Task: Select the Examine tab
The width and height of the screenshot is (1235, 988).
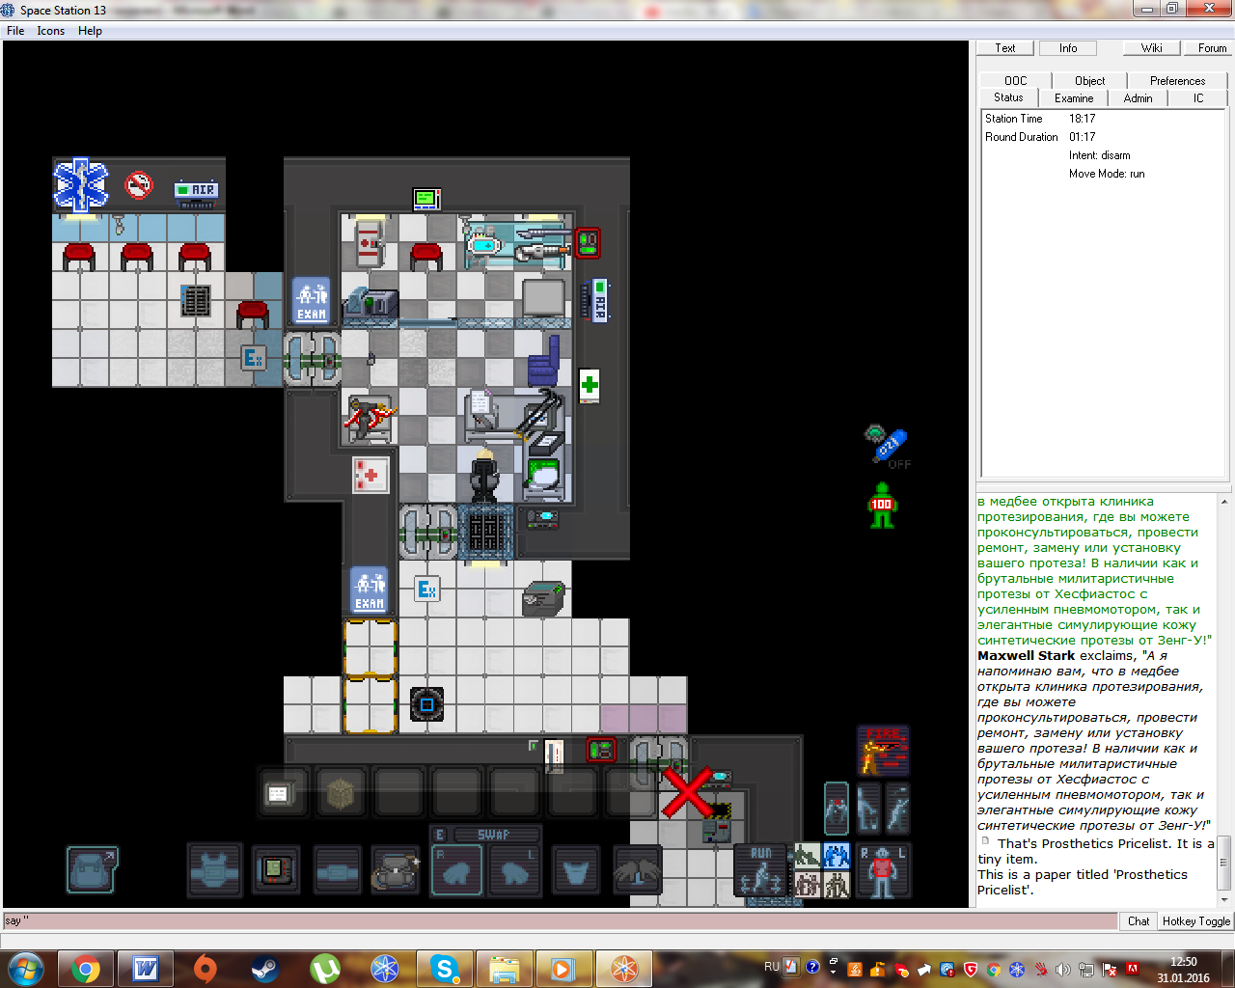Action: click(1074, 98)
